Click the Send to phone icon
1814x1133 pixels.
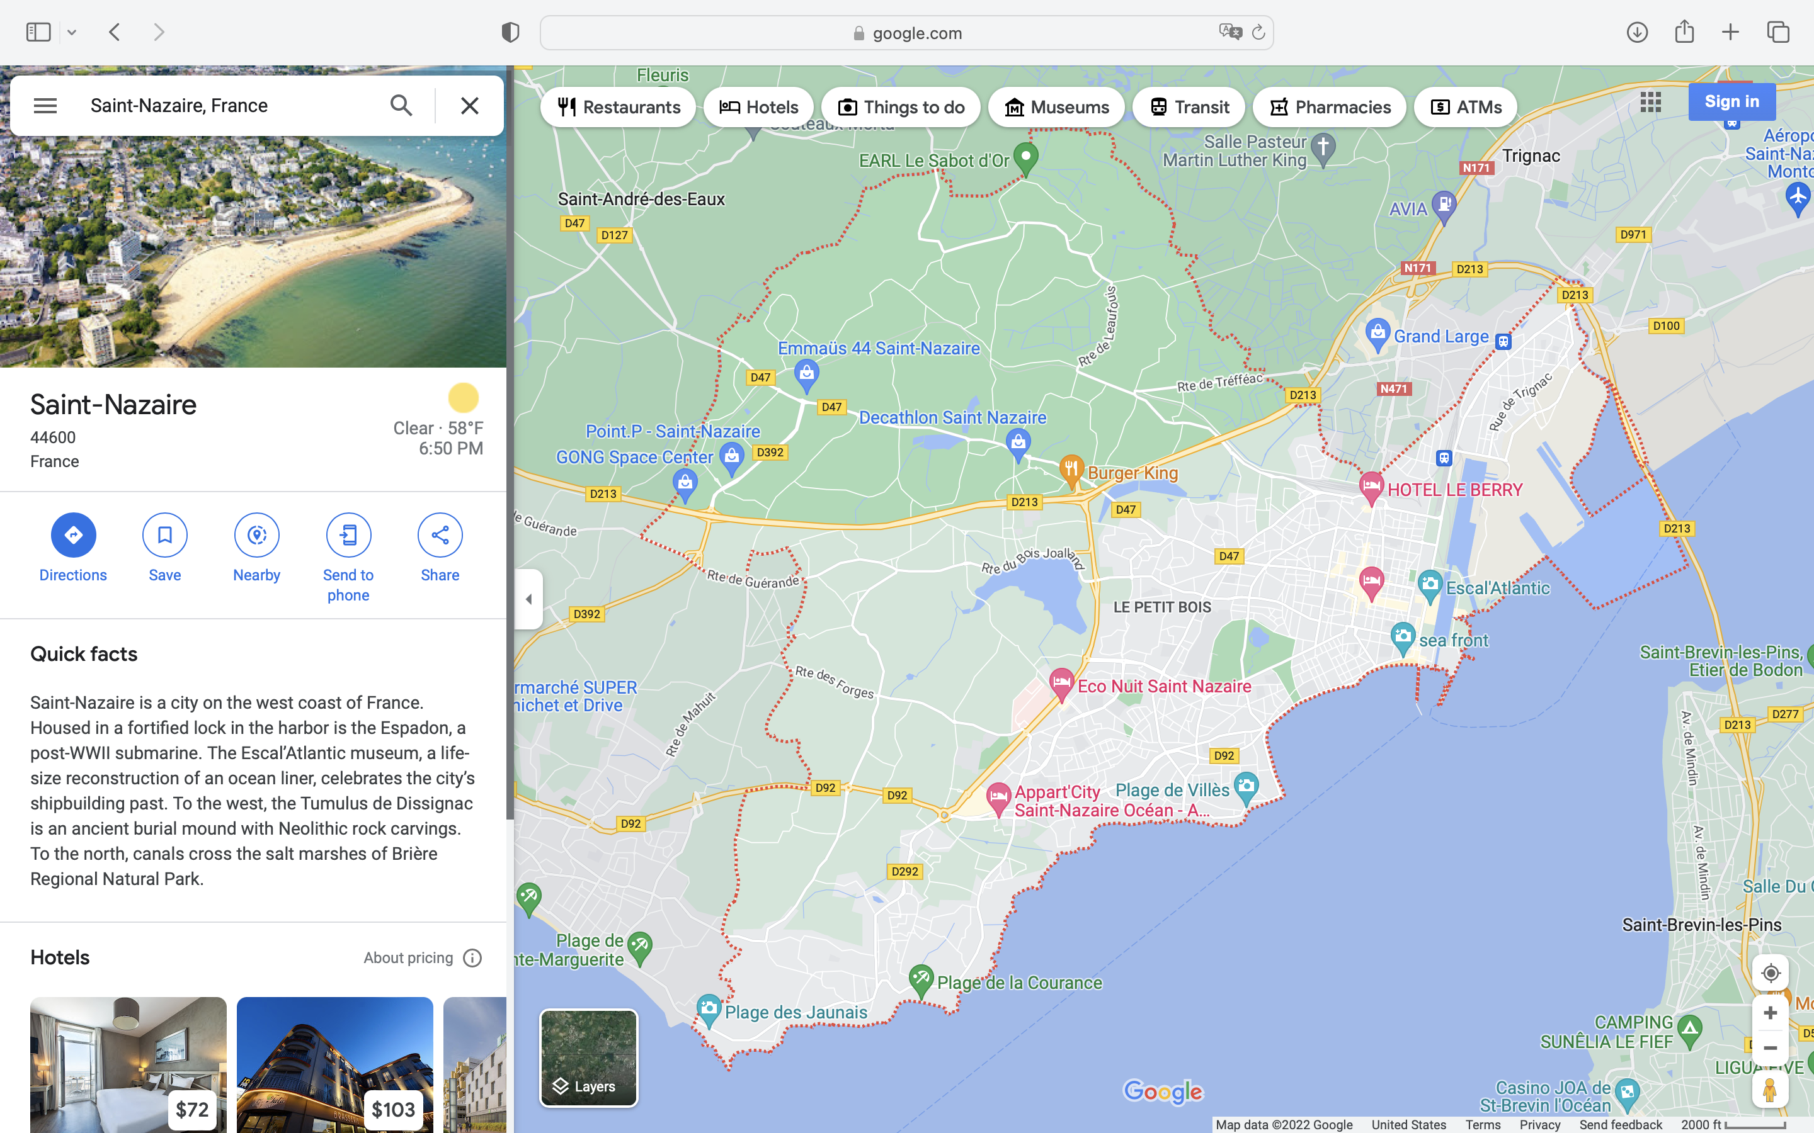[x=348, y=535]
